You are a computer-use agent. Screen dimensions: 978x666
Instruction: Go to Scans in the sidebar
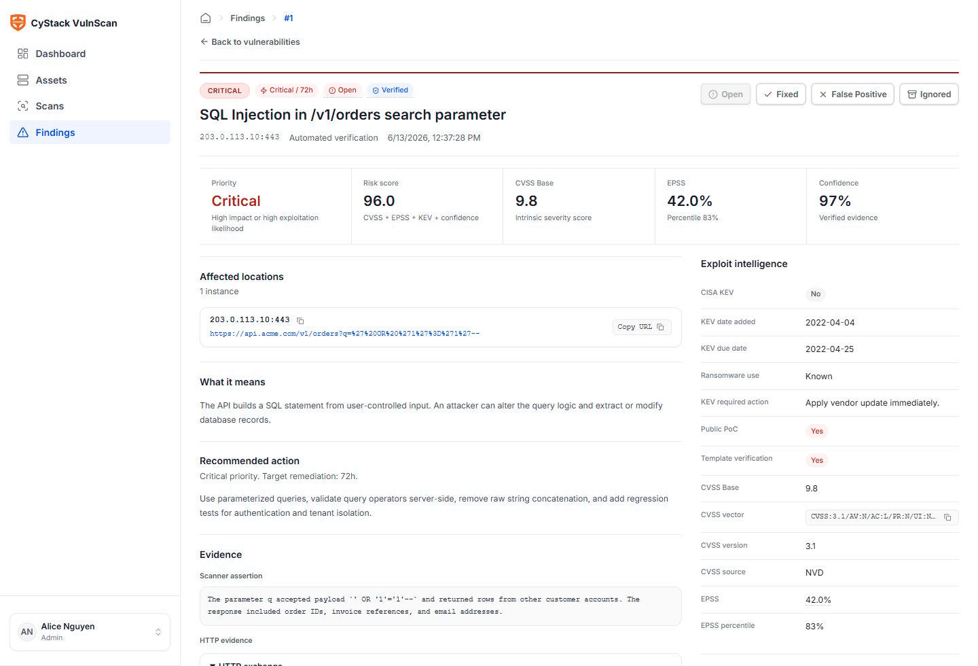(x=90, y=106)
